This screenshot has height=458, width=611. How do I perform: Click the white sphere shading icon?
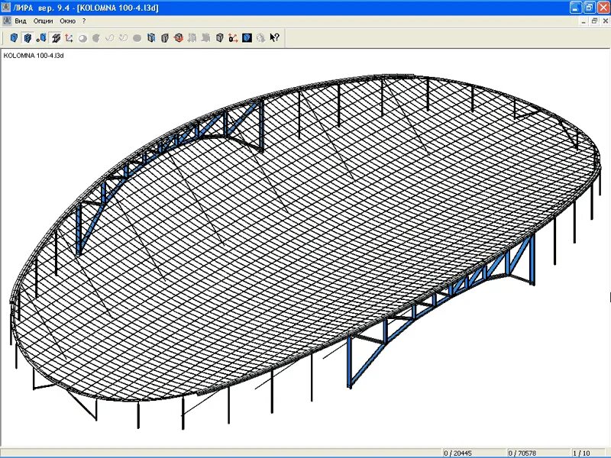tap(82, 38)
